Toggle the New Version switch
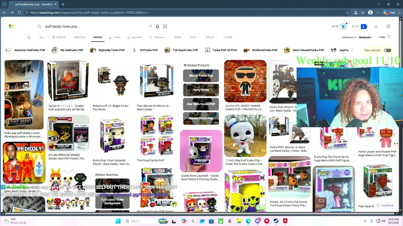This screenshot has width=403, height=226. pos(387,50)
